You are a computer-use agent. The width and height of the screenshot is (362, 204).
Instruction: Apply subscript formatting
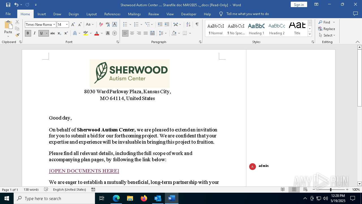point(59,33)
